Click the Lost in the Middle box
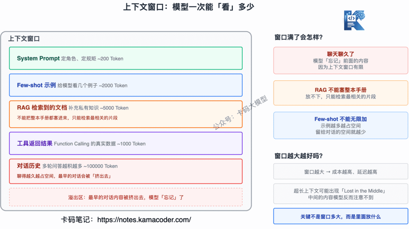This screenshot has height=229, width=409. (341, 194)
